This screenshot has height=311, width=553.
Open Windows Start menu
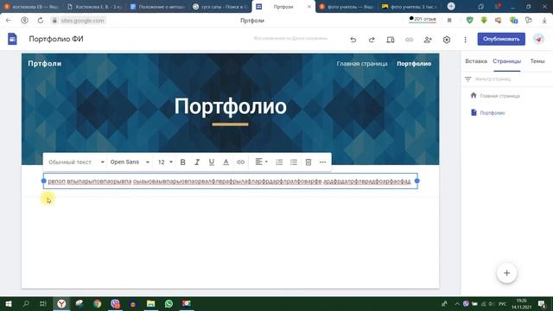(x=9, y=303)
